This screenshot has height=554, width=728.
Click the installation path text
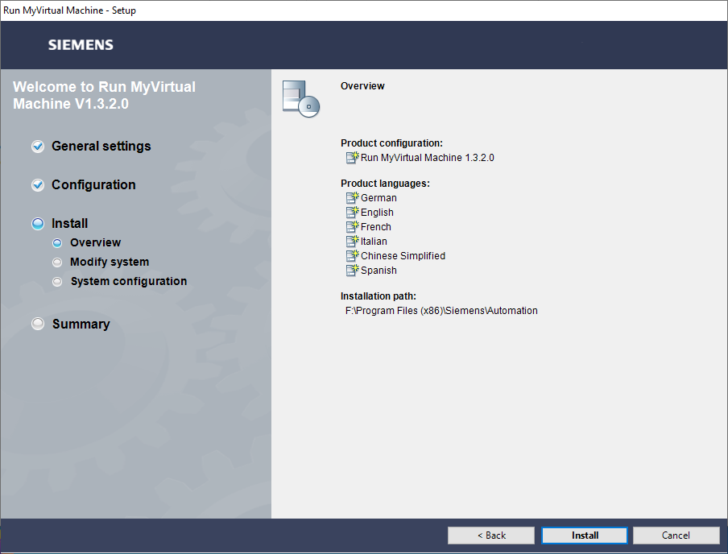point(441,311)
